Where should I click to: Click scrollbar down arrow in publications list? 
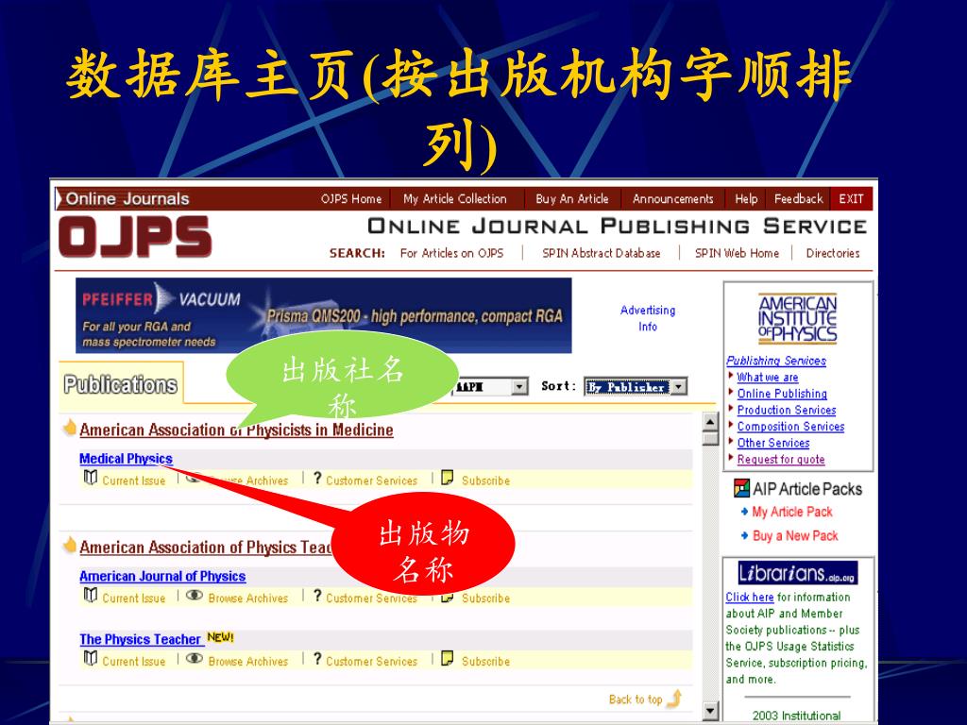(x=710, y=711)
